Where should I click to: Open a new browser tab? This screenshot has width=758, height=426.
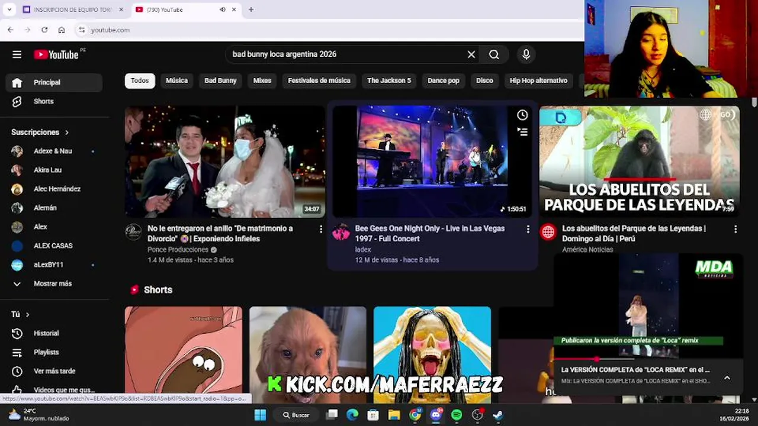pos(251,9)
